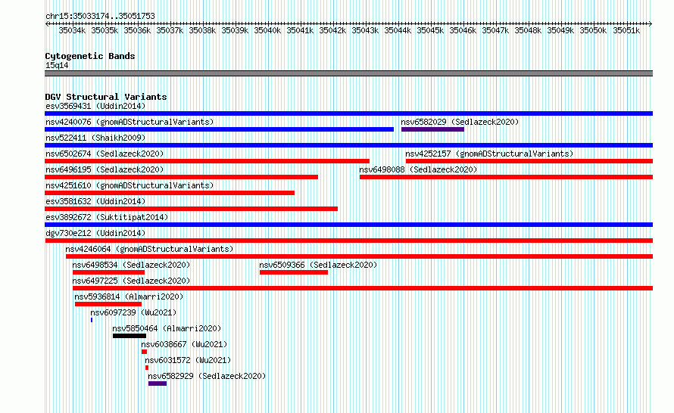Open the nsv6582029 (Sedlazeck2020) label
Viewport: 674px width, 413px height.
coord(460,122)
